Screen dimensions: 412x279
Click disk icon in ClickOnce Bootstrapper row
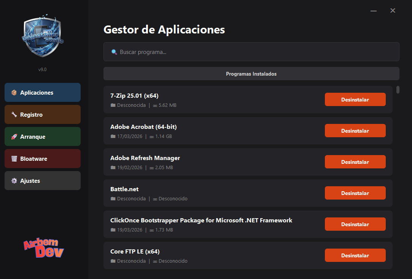152,230
